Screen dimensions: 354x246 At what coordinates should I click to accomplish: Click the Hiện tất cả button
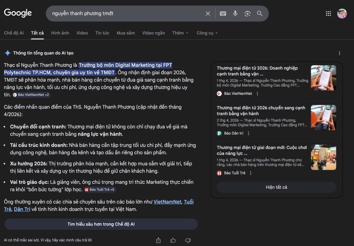pyautogui.click(x=276, y=187)
